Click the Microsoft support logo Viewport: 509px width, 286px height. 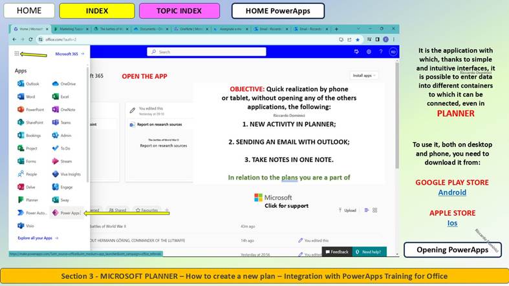tap(273, 198)
